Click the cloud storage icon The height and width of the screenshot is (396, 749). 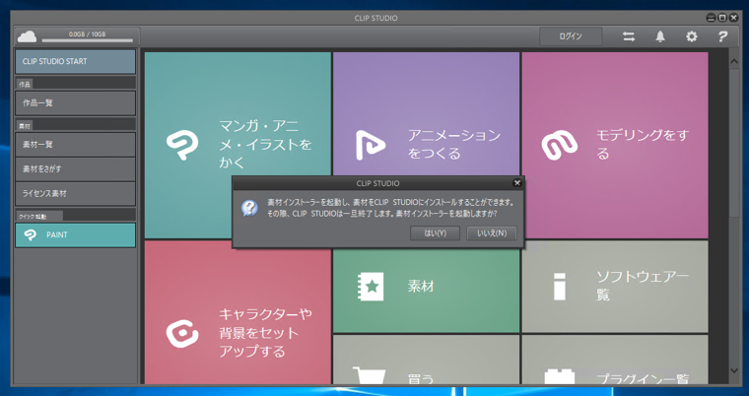28,36
